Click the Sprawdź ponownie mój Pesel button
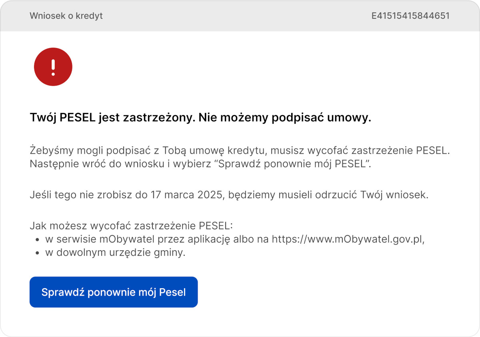This screenshot has height=337, width=480. [114, 292]
